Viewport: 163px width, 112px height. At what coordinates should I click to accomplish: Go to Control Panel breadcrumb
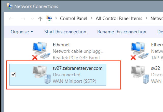tap(74, 18)
